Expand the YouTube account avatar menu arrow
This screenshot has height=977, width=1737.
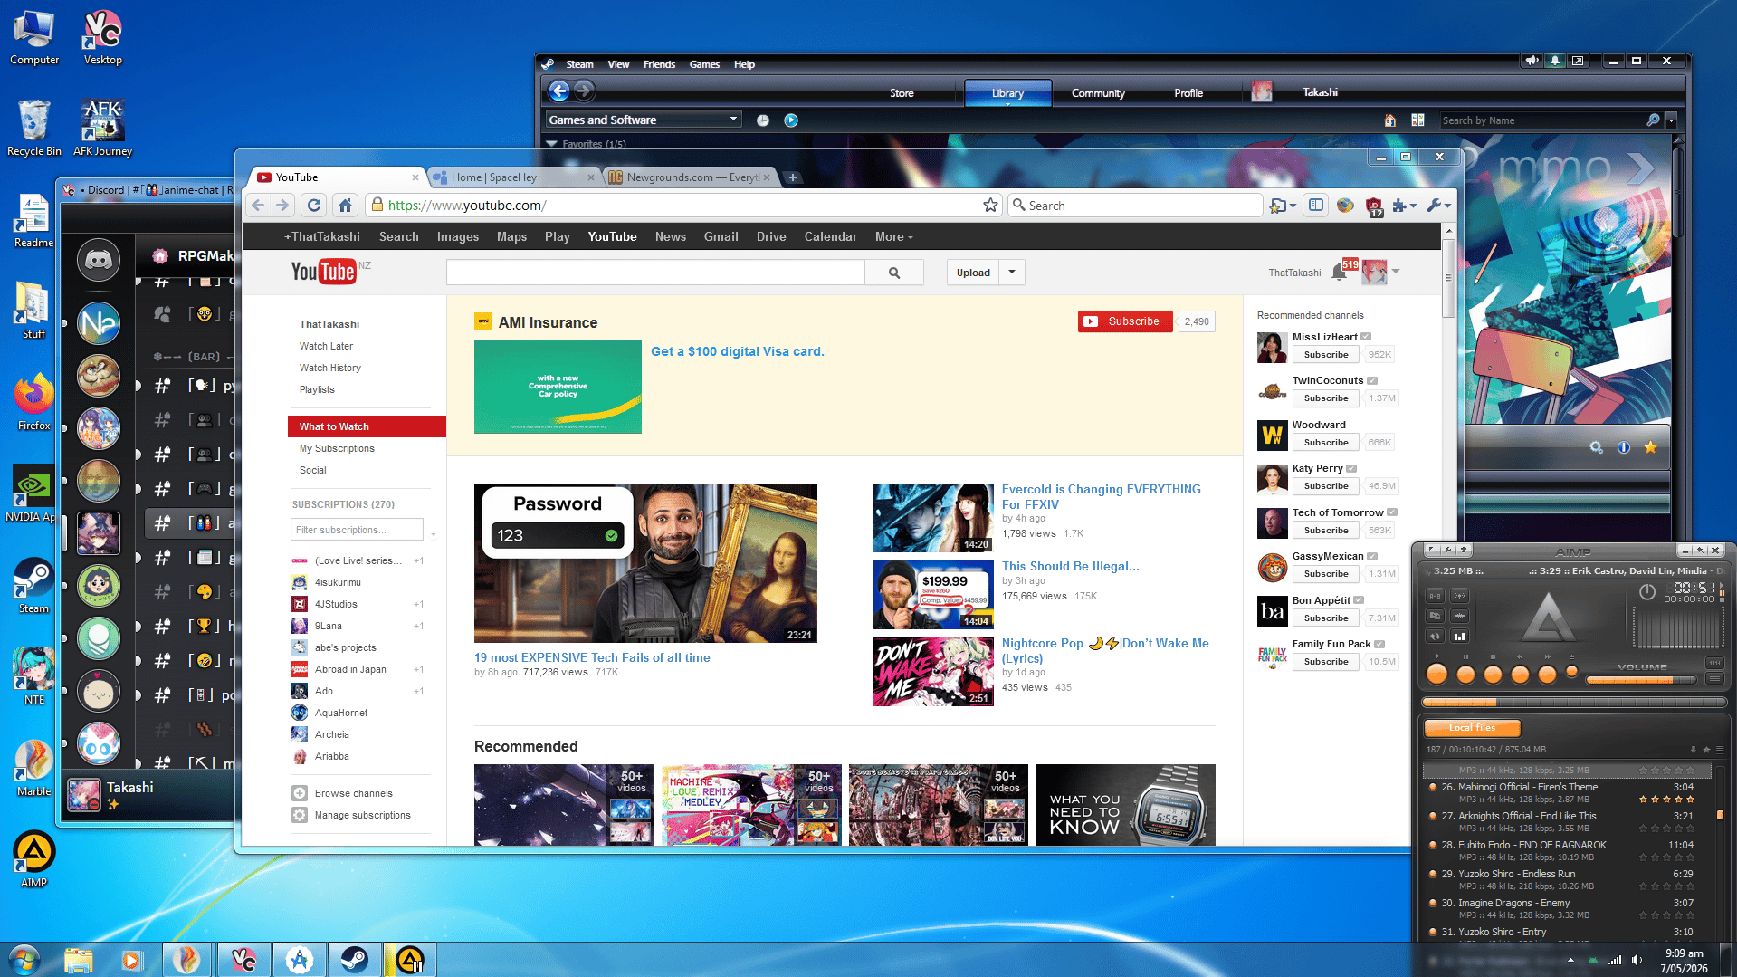pos(1396,272)
